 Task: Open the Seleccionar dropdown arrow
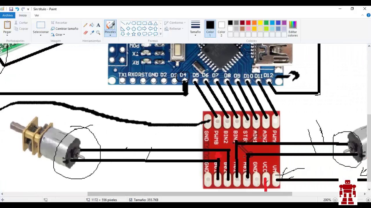click(41, 35)
